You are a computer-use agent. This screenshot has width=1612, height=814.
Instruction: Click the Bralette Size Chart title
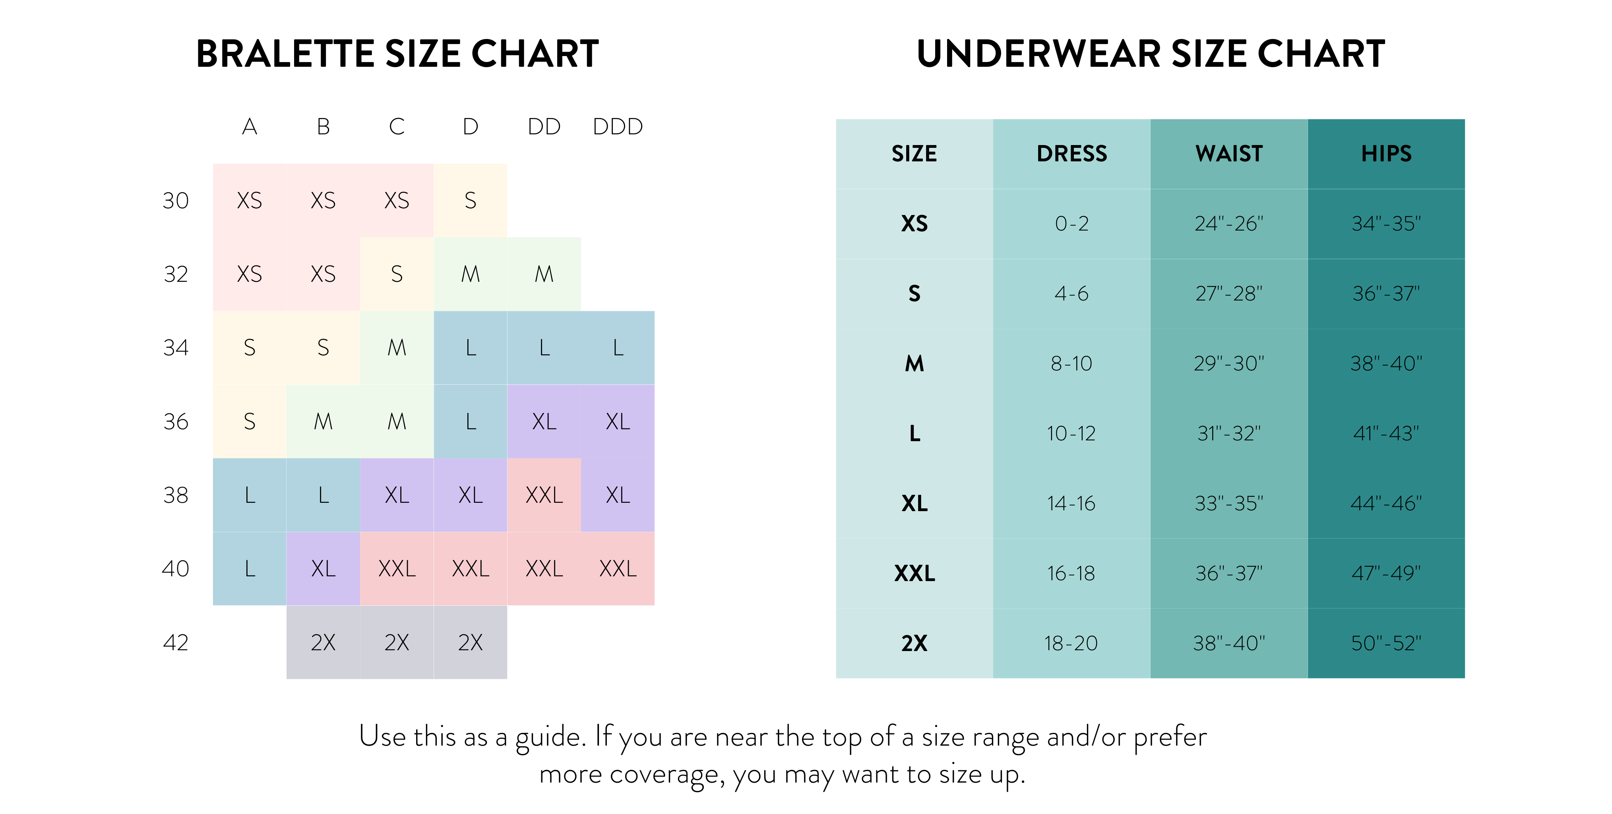pyautogui.click(x=397, y=54)
